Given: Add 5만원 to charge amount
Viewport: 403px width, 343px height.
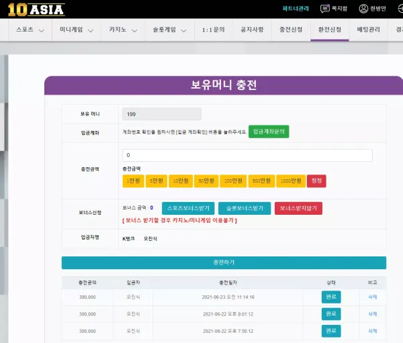Looking at the screenshot, I should click(x=156, y=181).
